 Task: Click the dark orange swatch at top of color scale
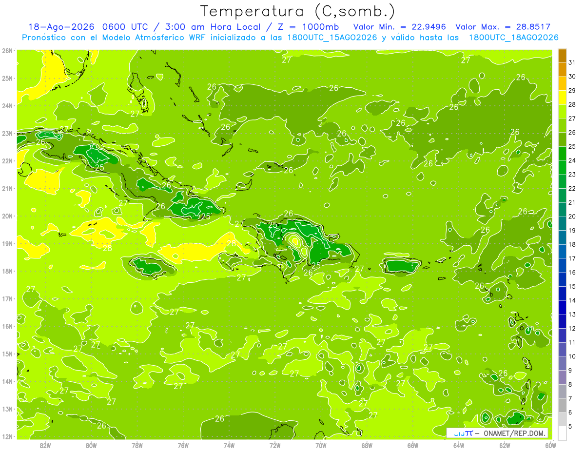pos(562,56)
